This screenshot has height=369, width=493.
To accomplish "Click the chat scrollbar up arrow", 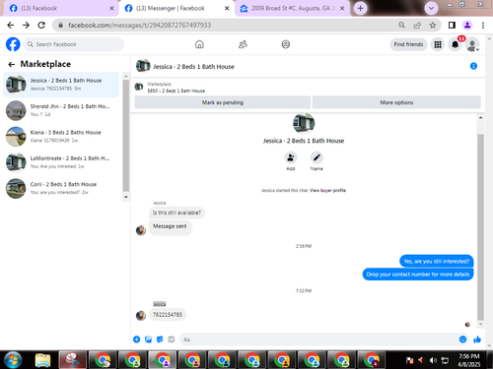I will [480, 117].
